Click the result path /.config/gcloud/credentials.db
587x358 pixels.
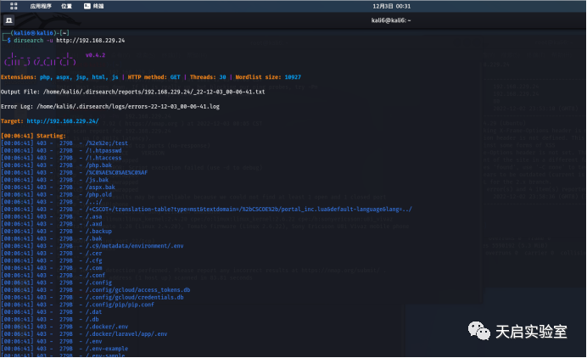135,297
